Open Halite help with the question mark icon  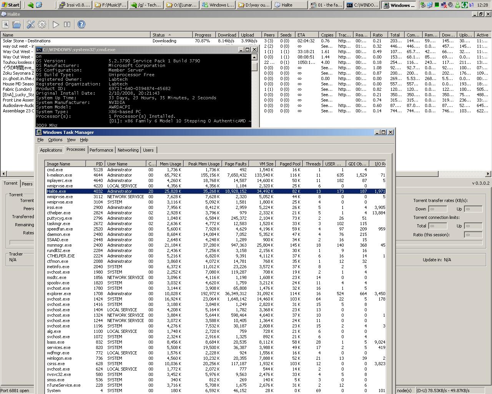(81, 25)
